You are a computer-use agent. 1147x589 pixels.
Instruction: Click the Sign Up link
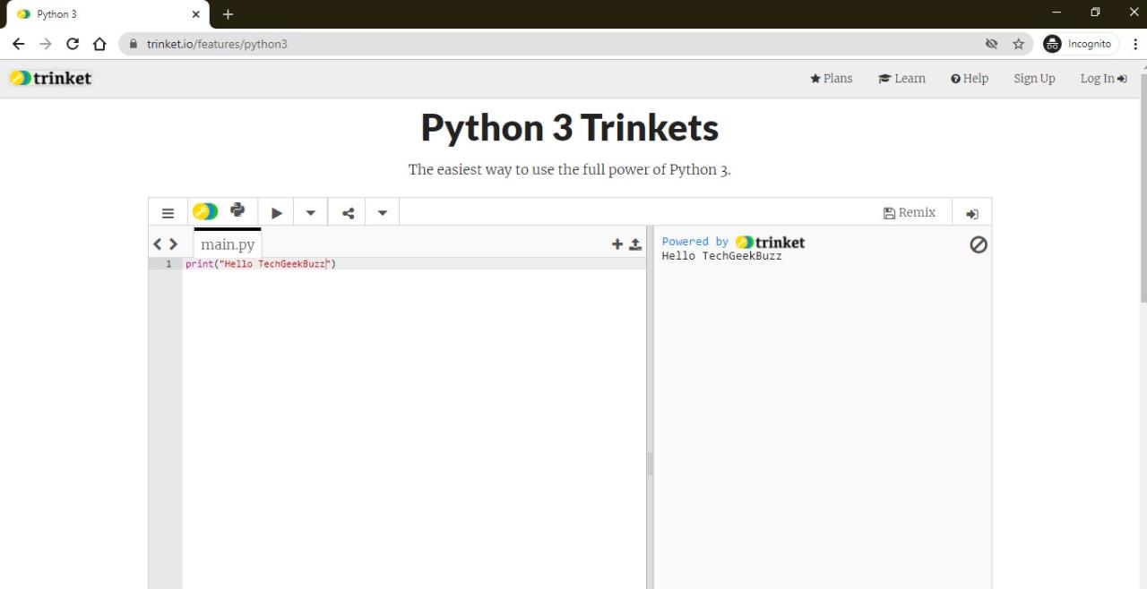(x=1034, y=79)
